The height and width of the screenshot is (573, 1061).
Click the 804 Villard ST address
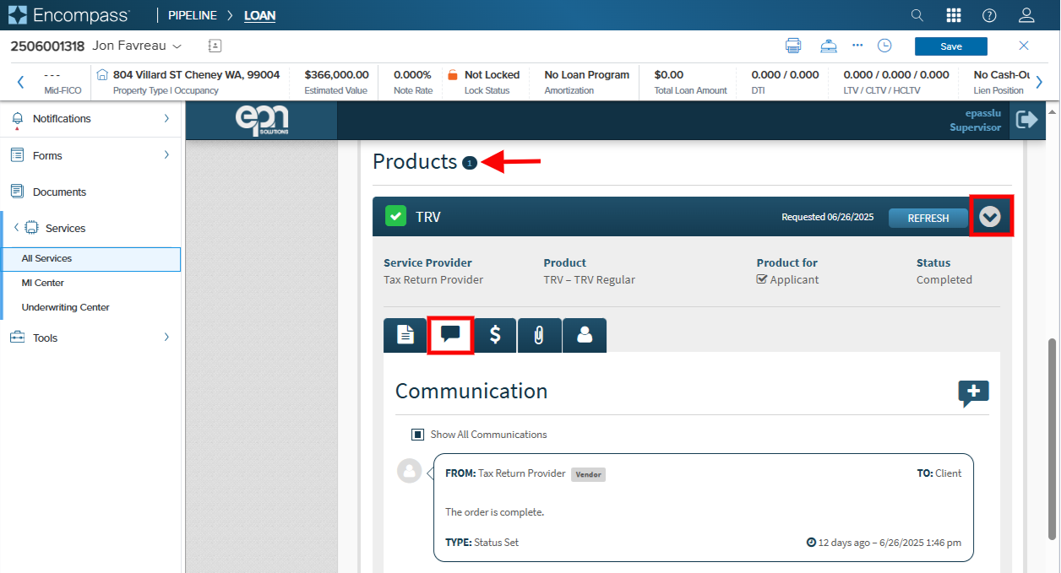click(196, 74)
